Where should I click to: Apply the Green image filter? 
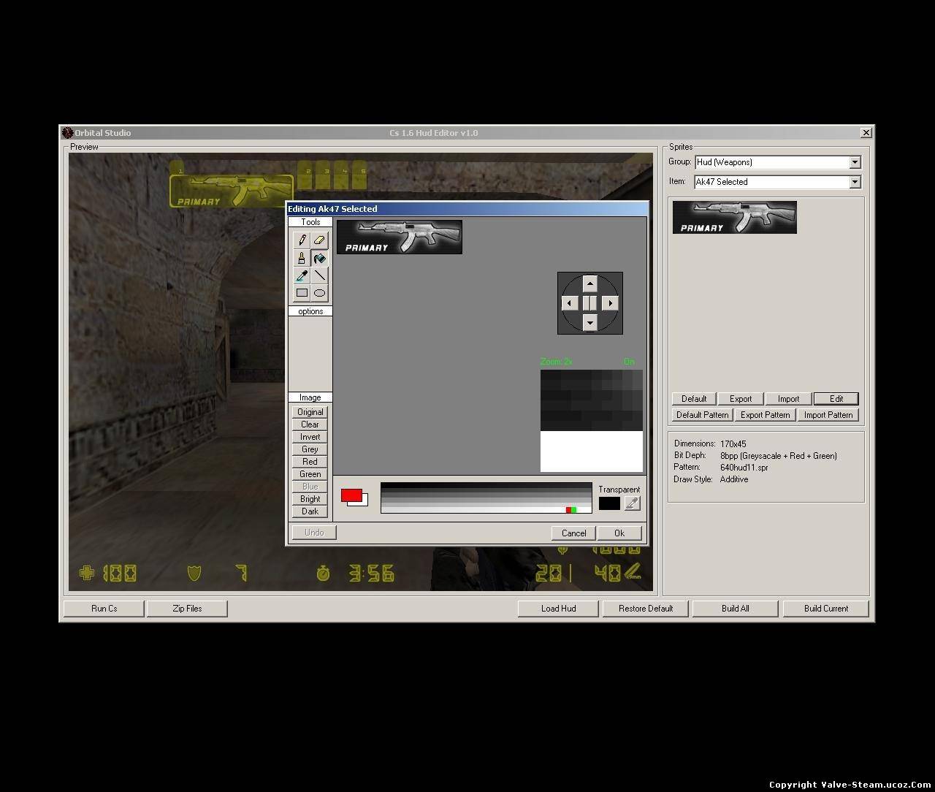[310, 474]
